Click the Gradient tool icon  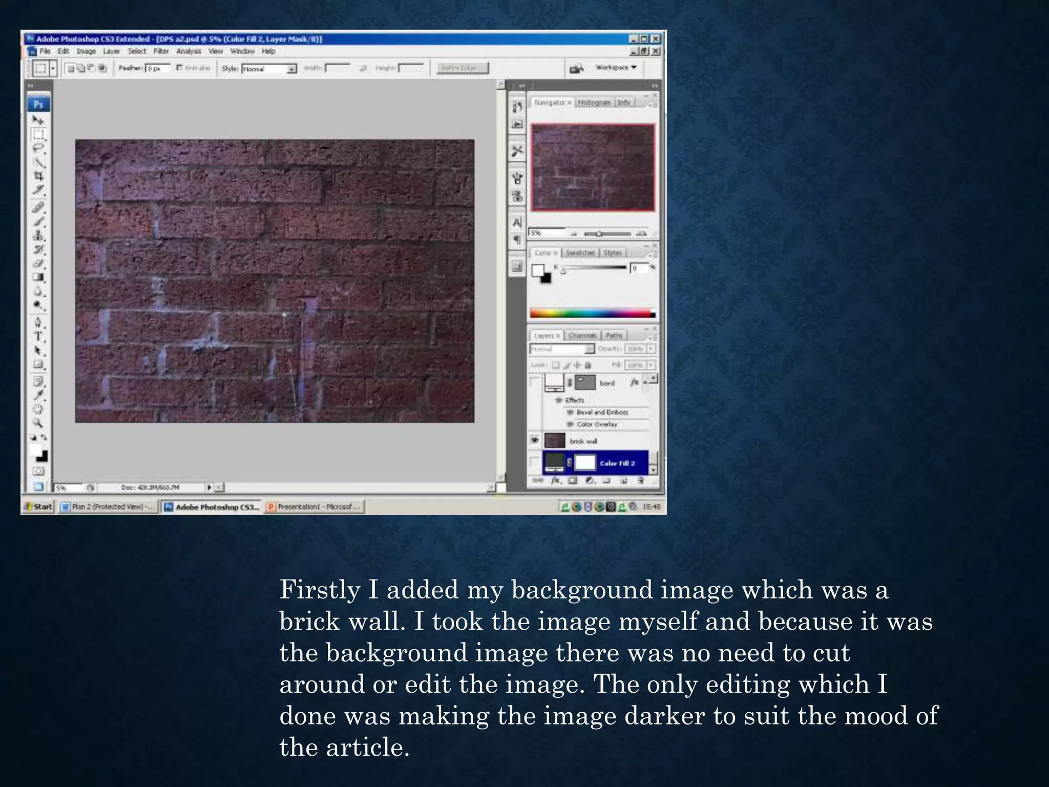[38, 278]
